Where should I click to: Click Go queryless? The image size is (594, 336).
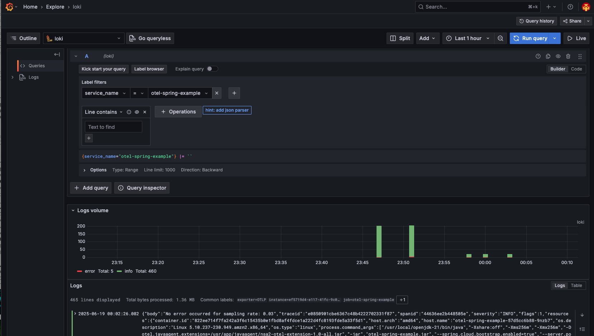click(150, 38)
